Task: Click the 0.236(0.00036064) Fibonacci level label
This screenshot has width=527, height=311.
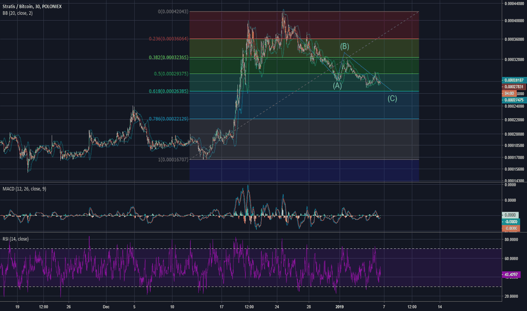Action: [x=169, y=38]
